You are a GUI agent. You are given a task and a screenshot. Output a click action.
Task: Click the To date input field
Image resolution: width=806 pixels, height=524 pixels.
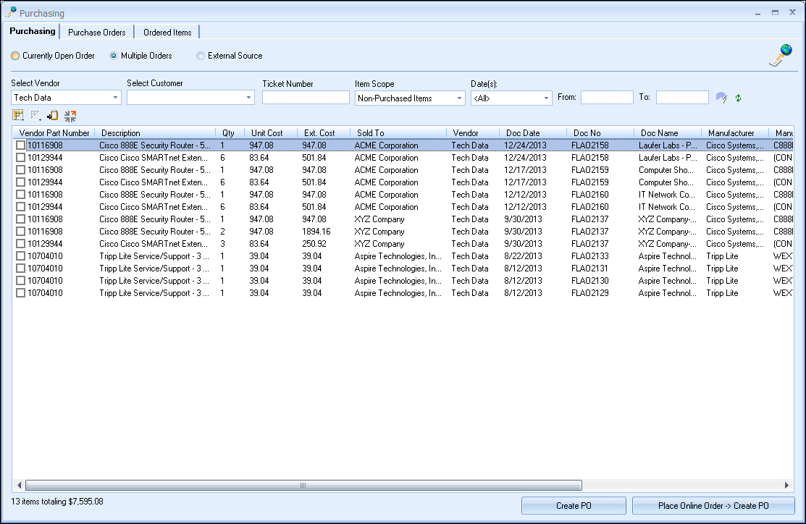click(x=682, y=98)
